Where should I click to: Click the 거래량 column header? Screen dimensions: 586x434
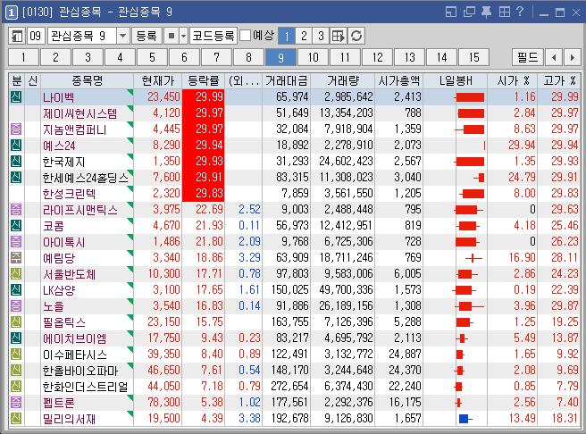coord(343,80)
